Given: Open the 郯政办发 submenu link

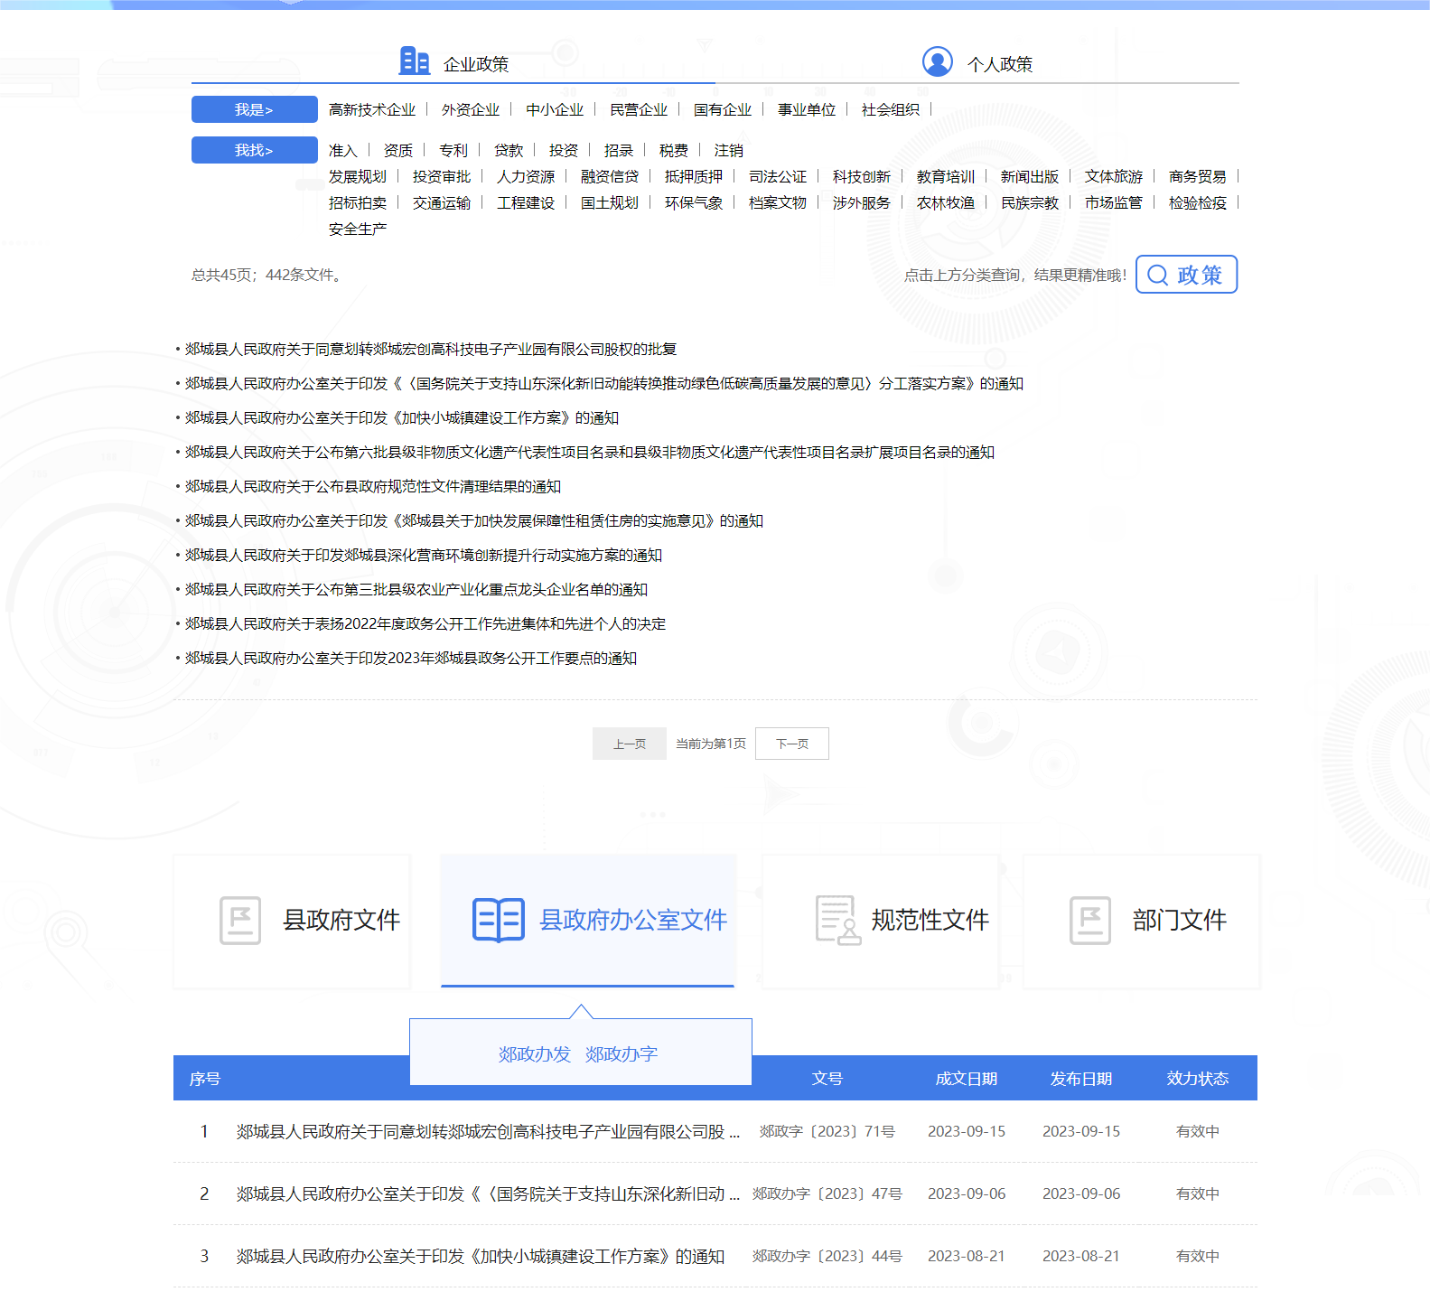Looking at the screenshot, I should [535, 1053].
